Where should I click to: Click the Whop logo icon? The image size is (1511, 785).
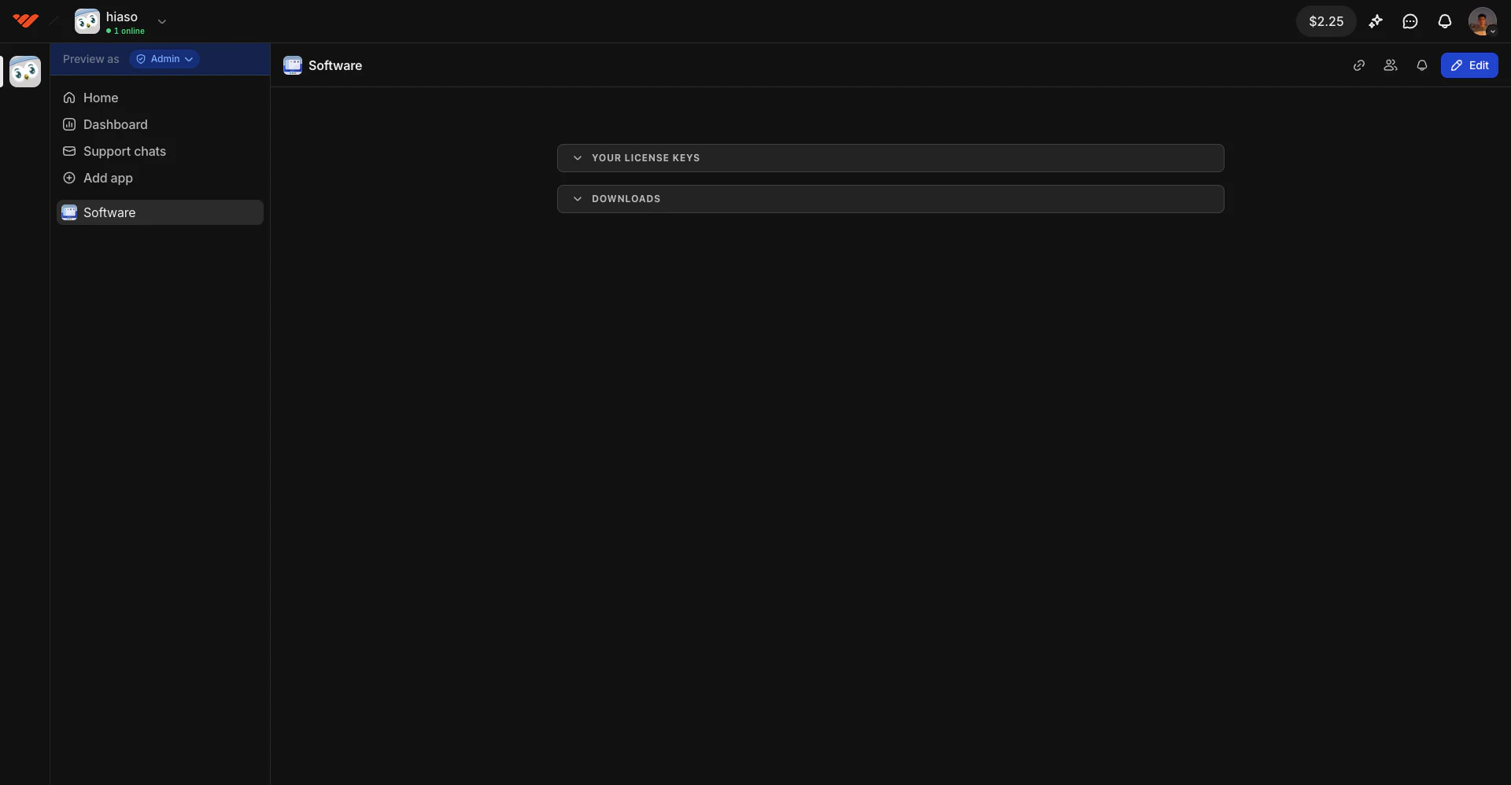[x=25, y=21]
